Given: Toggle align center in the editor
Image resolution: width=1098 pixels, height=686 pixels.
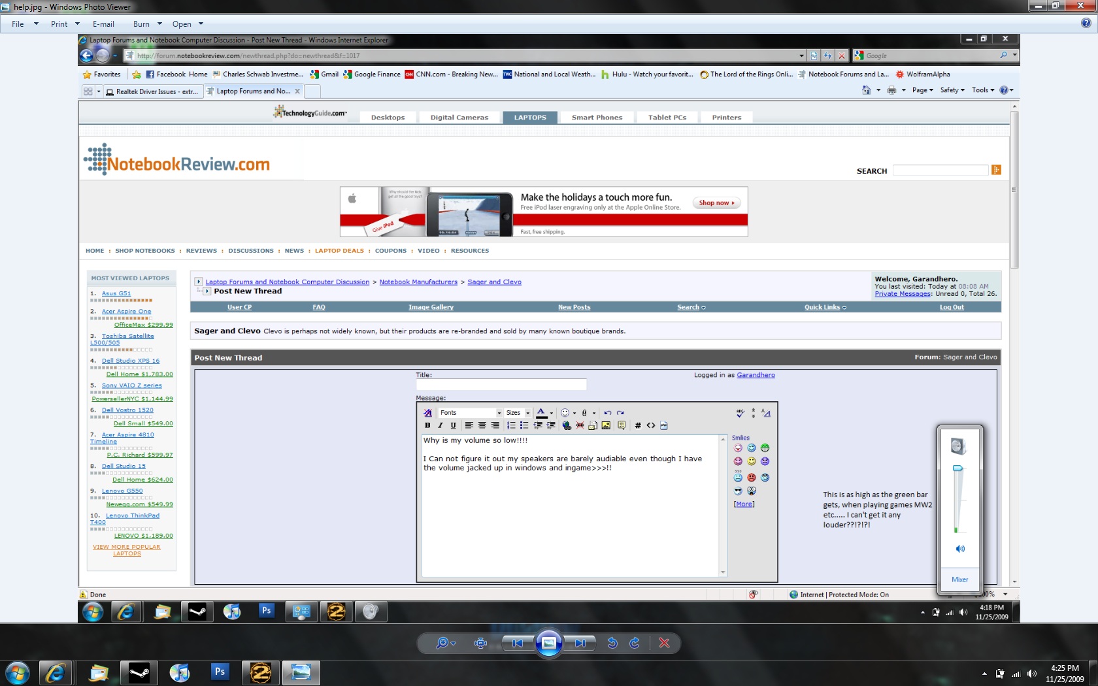Looking at the screenshot, I should pyautogui.click(x=482, y=425).
